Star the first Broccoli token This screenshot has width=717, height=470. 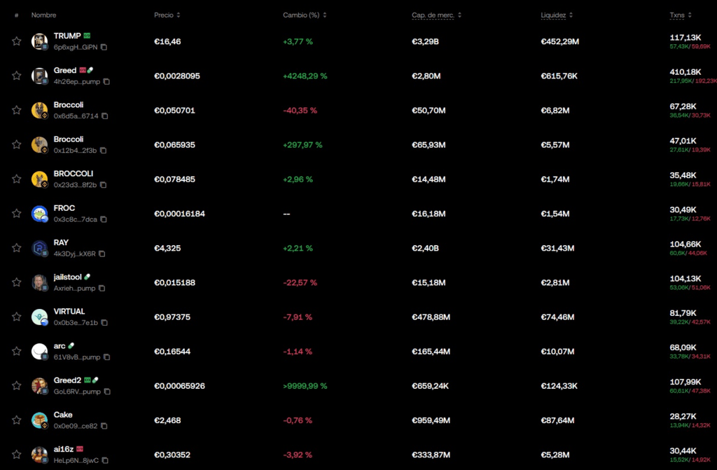tap(16, 110)
